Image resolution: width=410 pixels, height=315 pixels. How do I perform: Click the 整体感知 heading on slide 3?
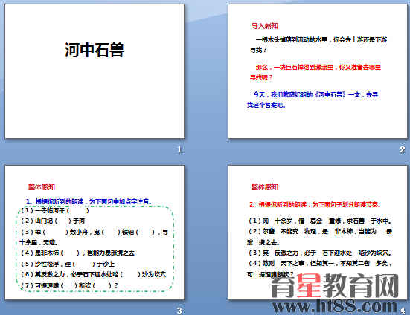point(42,187)
